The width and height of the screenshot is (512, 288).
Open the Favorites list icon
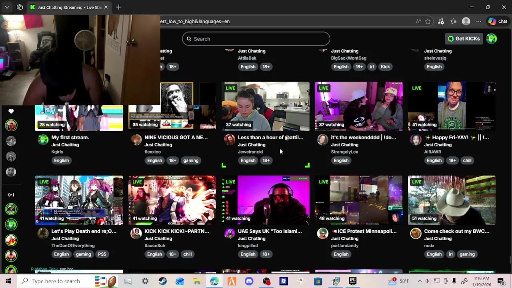453,21
